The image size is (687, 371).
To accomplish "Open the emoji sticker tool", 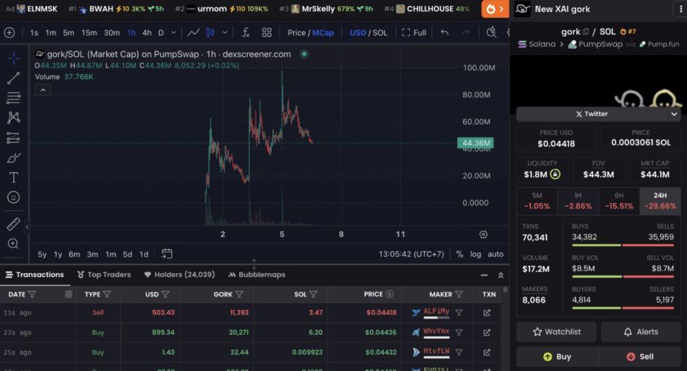I will [13, 197].
